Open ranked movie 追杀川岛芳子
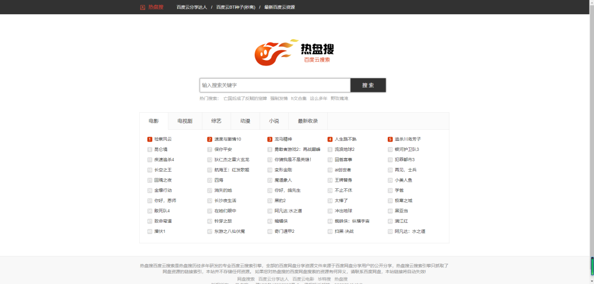Screen dimensions: 594x284 click(x=408, y=139)
